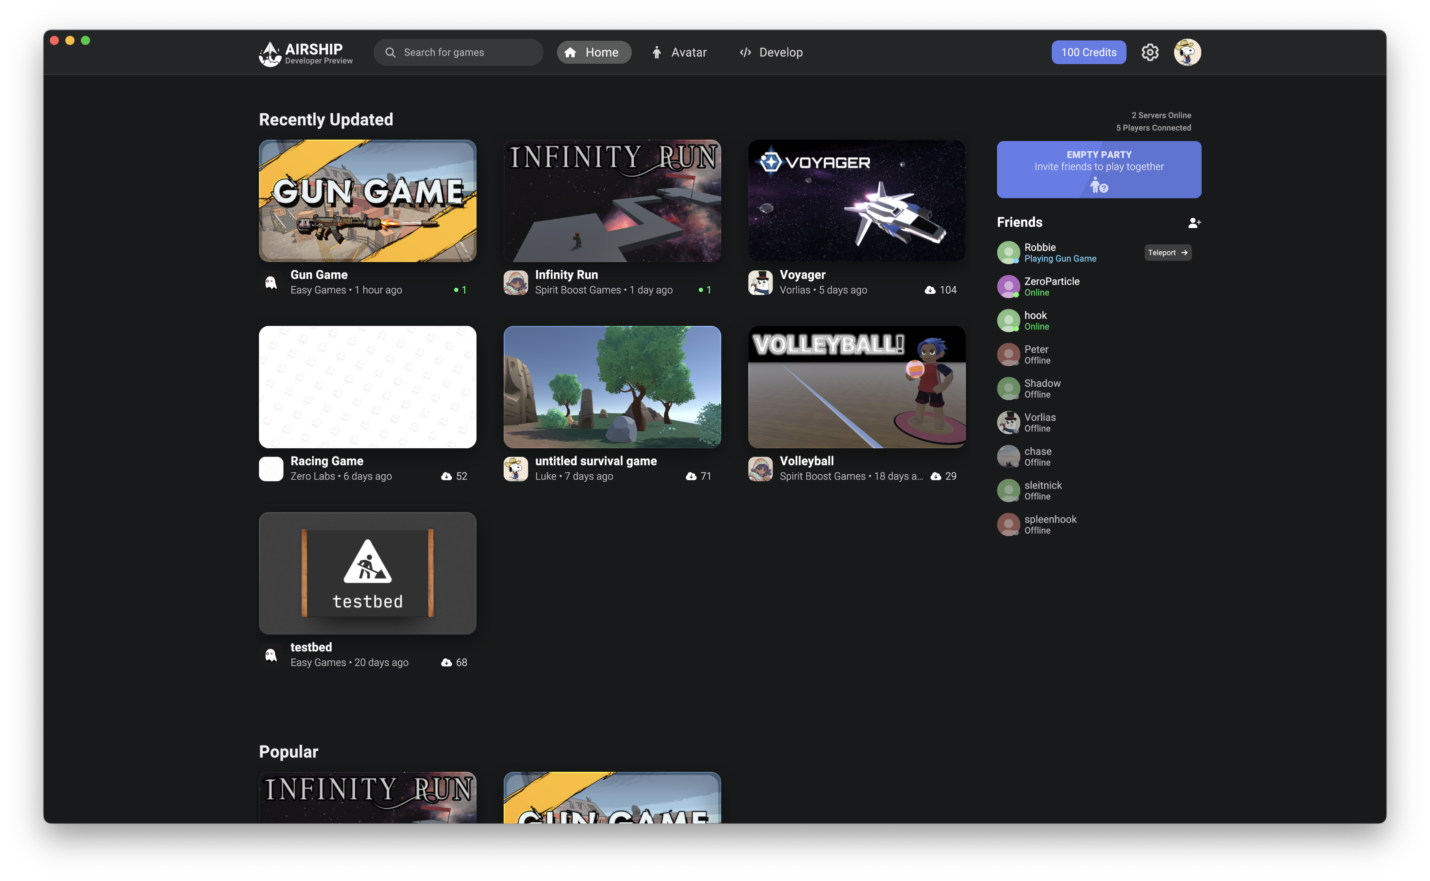1430x881 pixels.
Task: Click the Friends heading
Action: [x=1019, y=222]
